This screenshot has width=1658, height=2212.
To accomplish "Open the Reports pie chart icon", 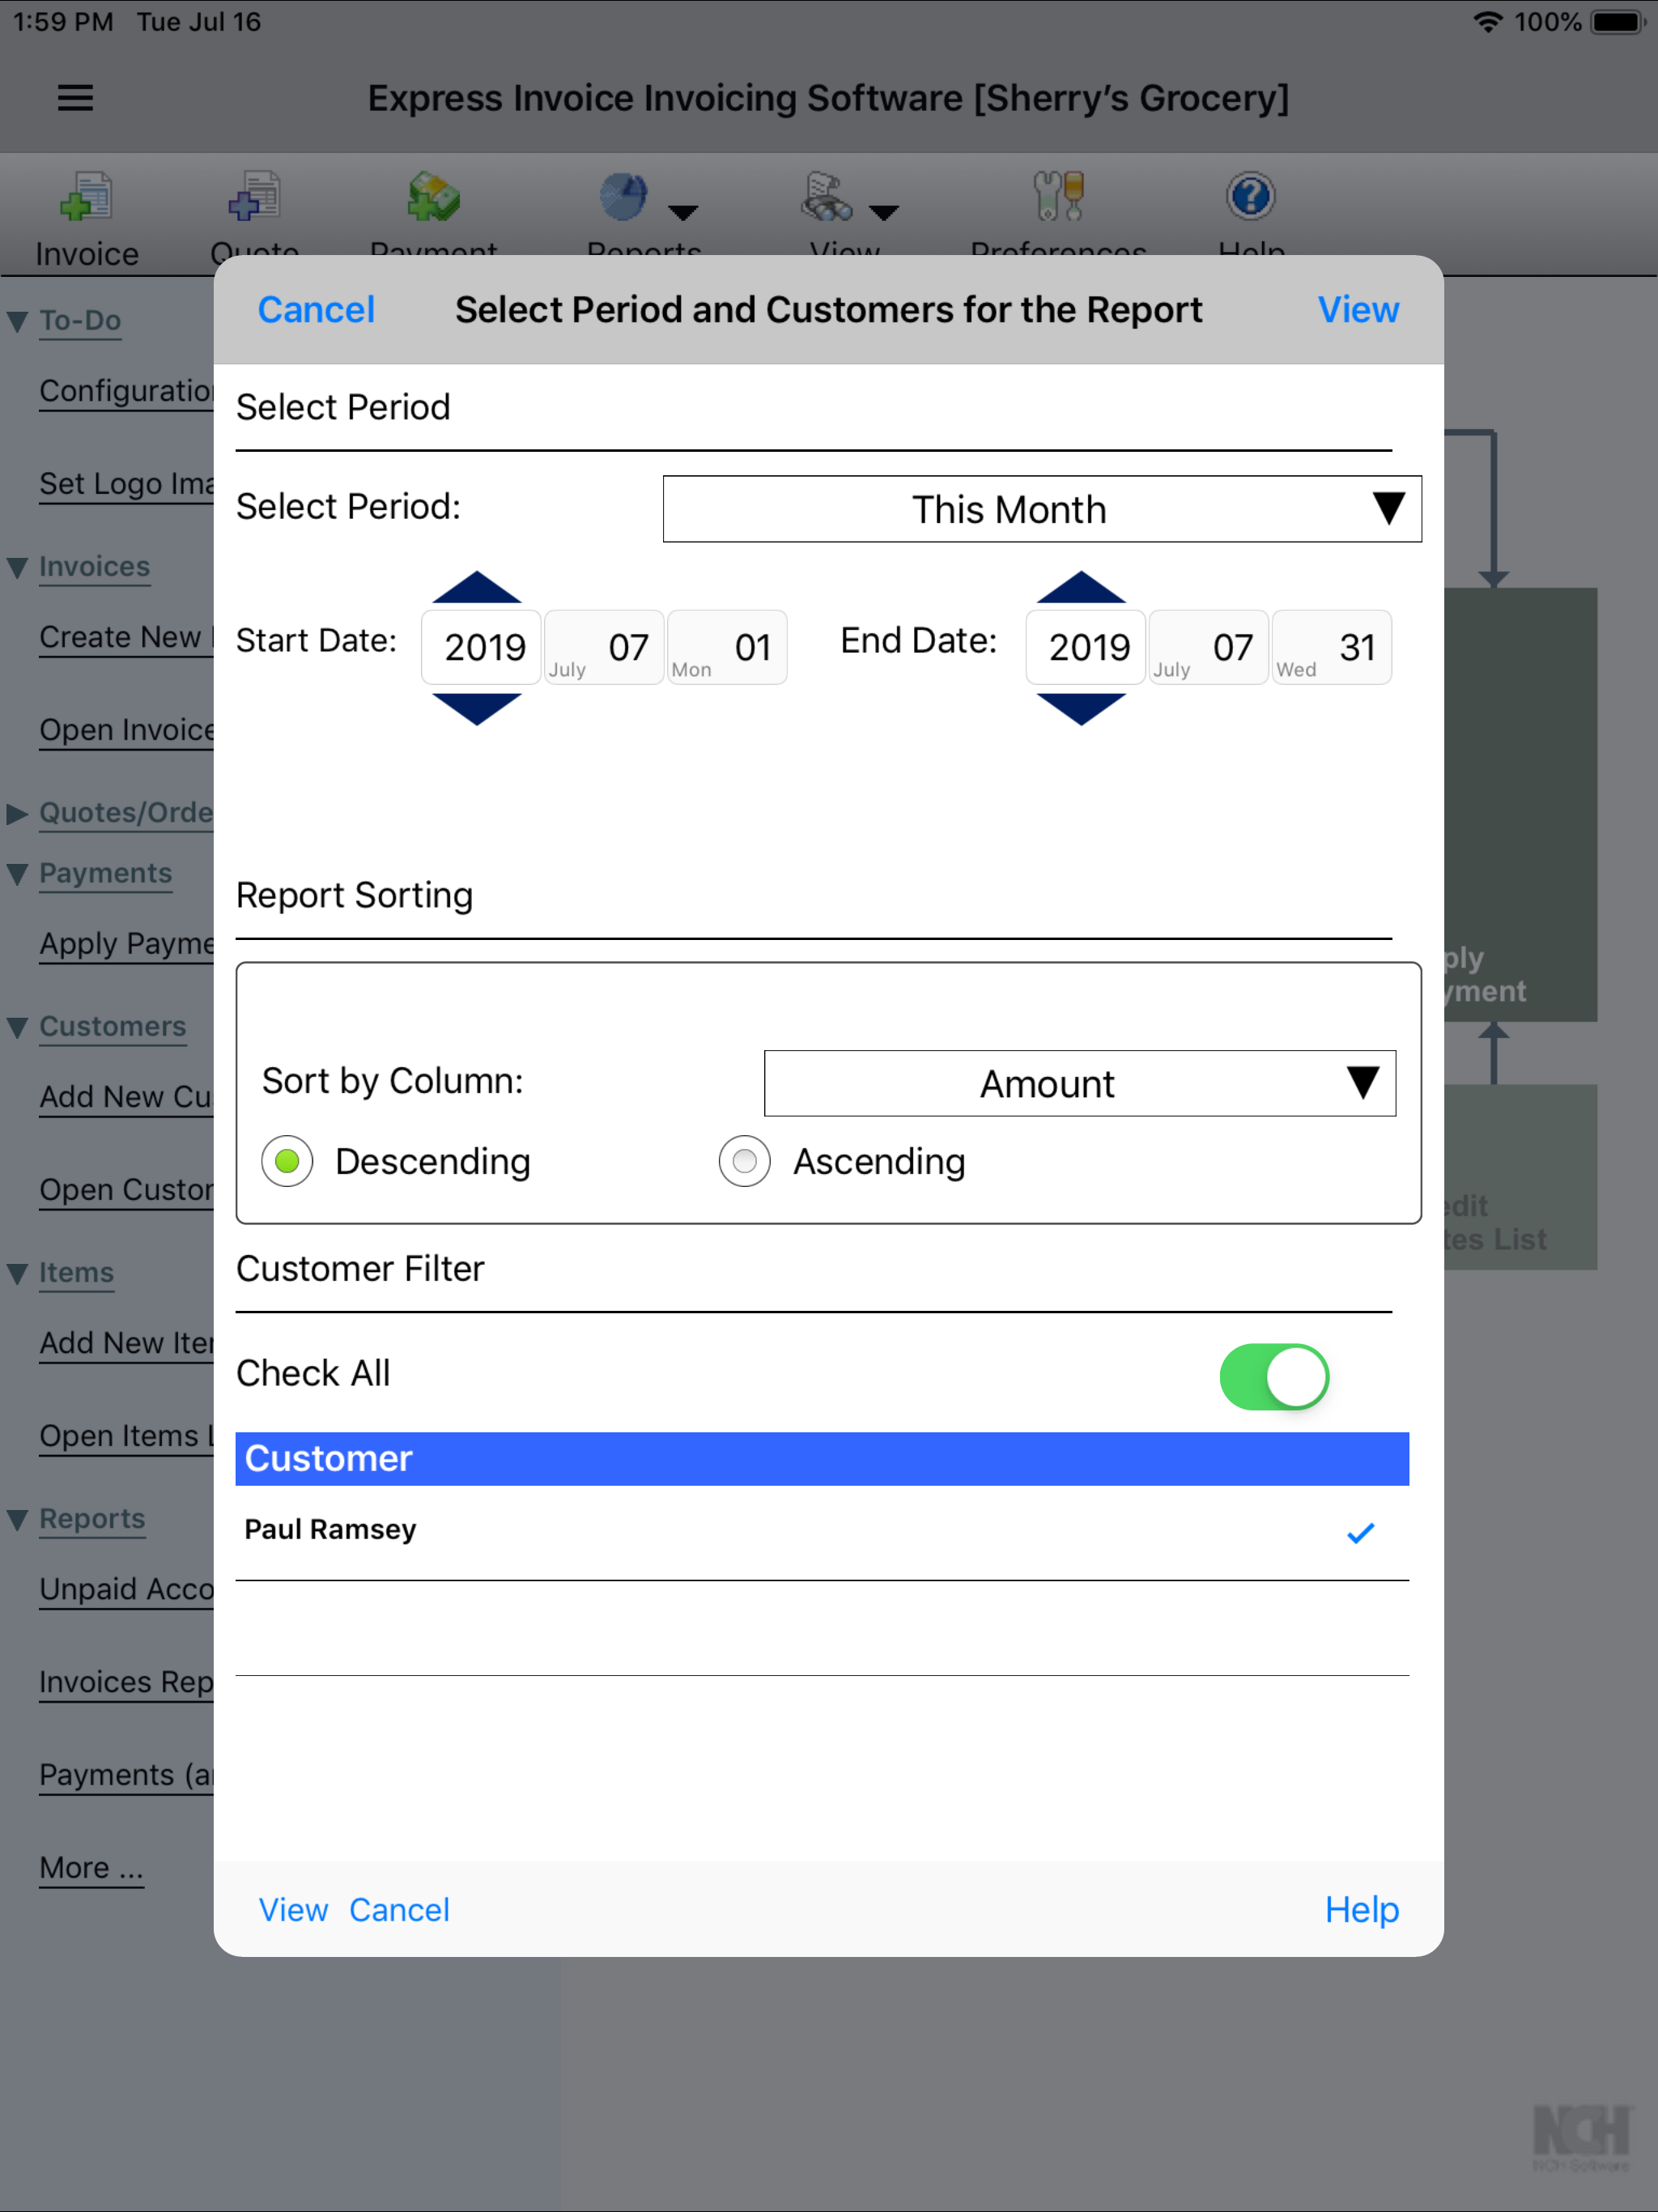I will [x=625, y=197].
